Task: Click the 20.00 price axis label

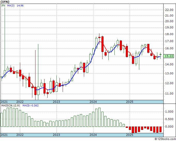Action: pos(169,21)
